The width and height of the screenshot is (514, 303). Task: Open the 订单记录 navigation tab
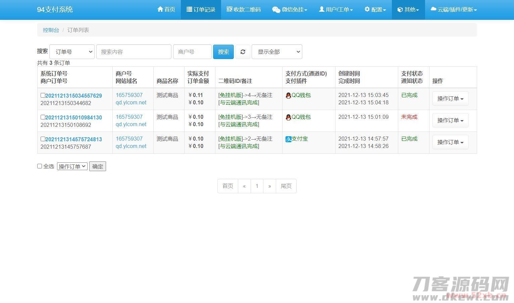click(201, 9)
